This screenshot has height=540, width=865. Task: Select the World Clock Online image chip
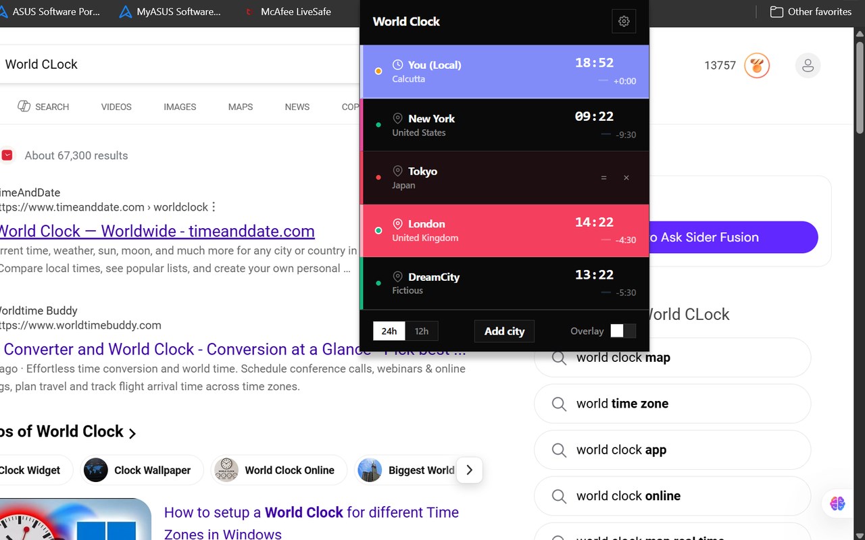[x=279, y=470]
